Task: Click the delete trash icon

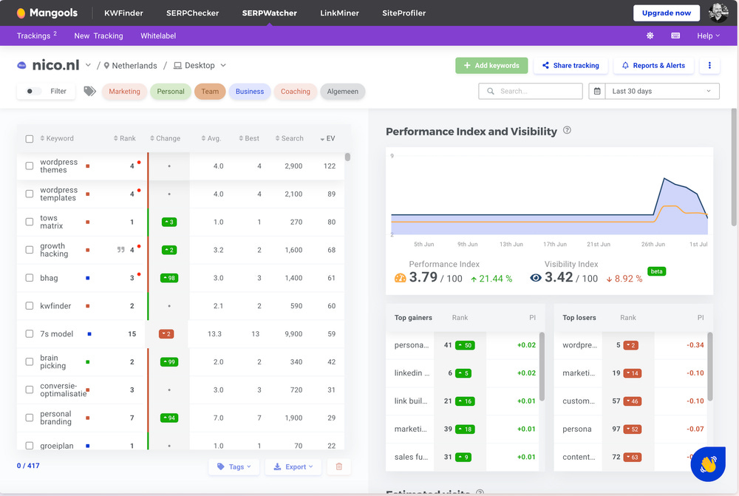Action: [x=339, y=466]
